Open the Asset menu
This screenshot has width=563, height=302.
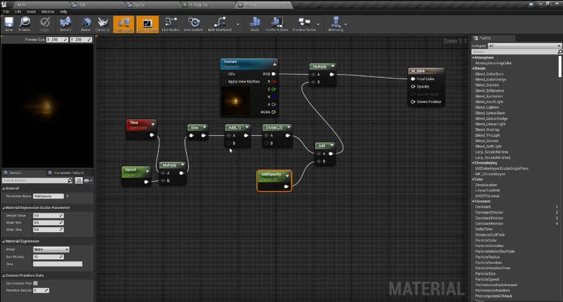point(31,11)
